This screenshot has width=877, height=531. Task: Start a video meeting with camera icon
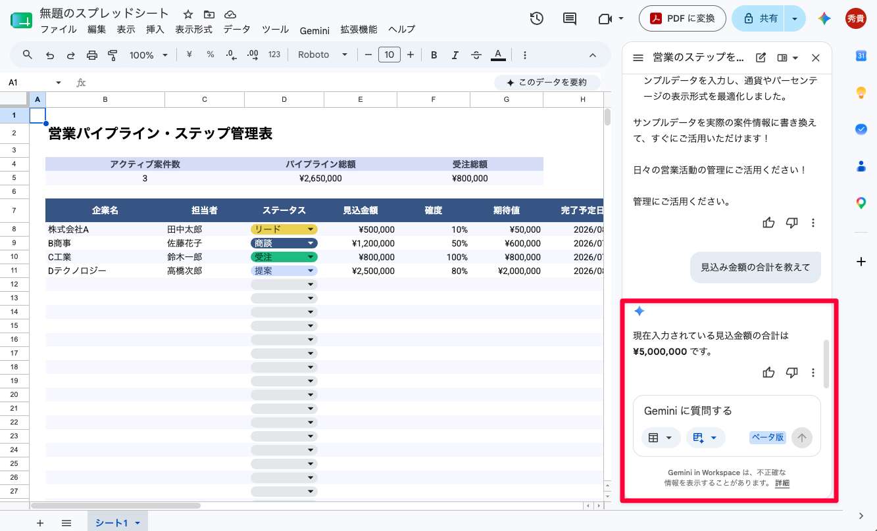coord(605,19)
